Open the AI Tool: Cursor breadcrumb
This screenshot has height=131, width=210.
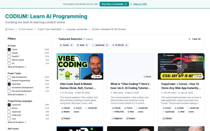coord(26,29)
